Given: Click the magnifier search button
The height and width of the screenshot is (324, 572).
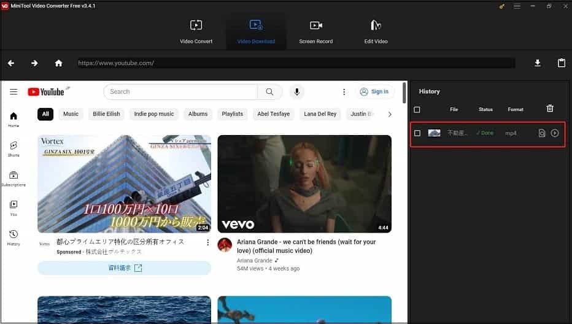Looking at the screenshot, I should tap(269, 91).
